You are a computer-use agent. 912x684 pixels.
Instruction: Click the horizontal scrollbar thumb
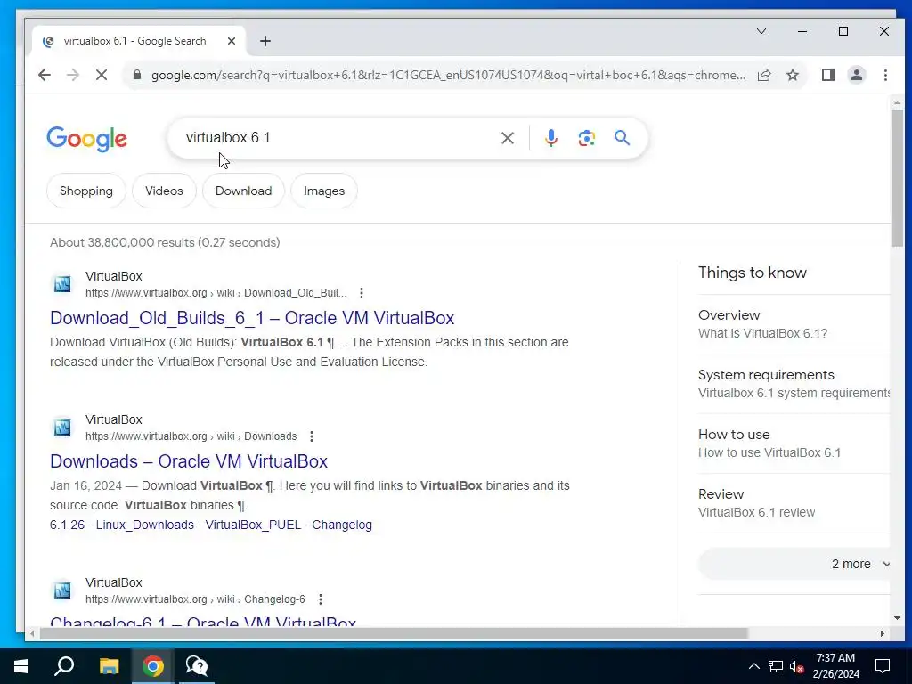click(x=394, y=633)
